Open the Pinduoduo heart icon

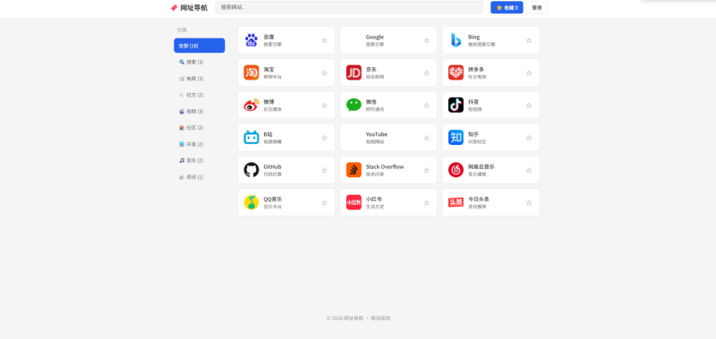tap(456, 72)
